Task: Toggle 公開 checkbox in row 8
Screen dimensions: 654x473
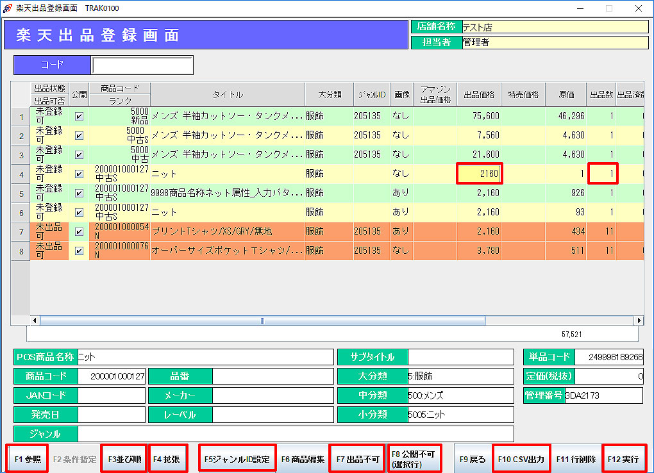Action: click(79, 251)
